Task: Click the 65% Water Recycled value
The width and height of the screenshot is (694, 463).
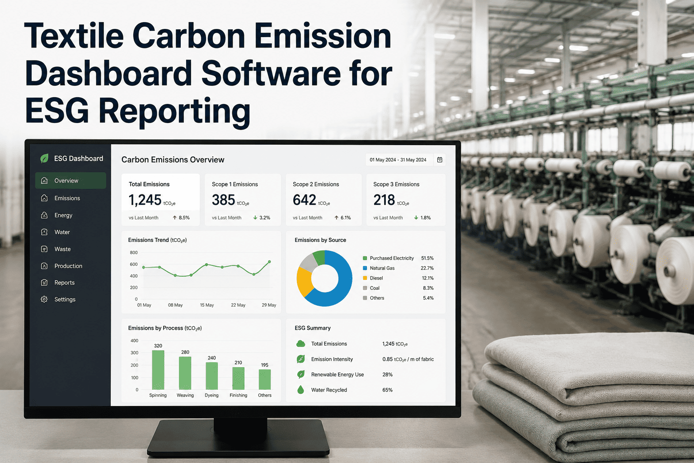Action: [x=387, y=390]
